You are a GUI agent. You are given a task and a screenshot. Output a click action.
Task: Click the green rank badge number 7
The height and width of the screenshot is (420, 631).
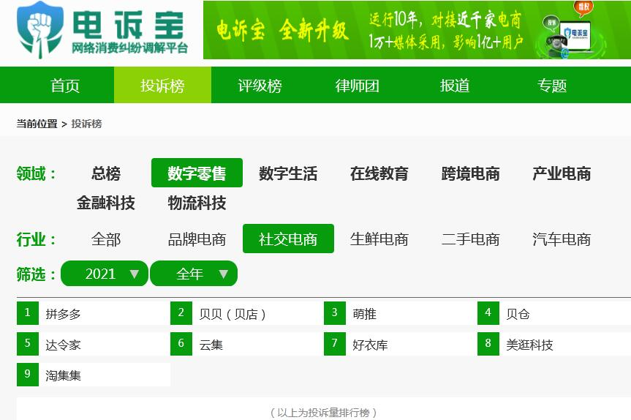click(x=335, y=344)
